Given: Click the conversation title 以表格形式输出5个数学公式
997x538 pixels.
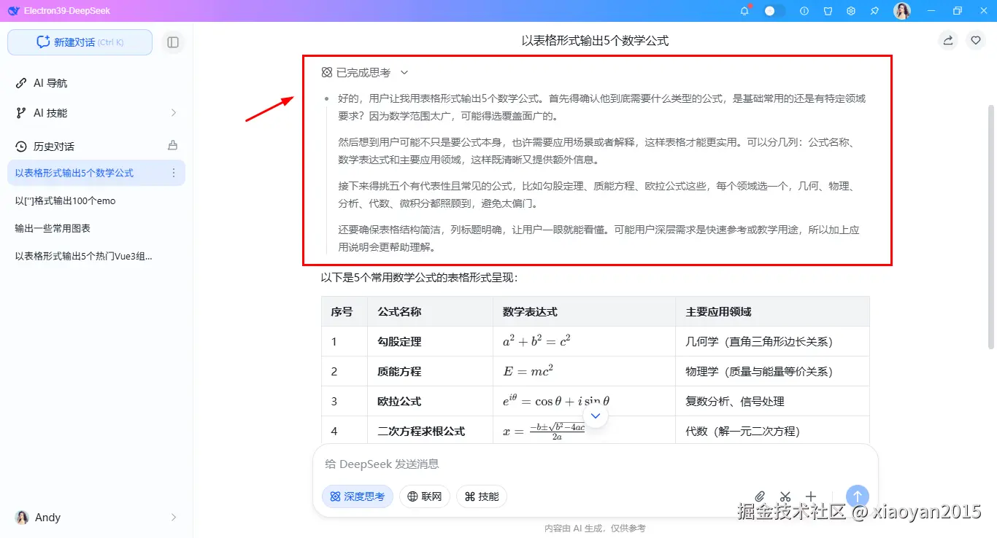Looking at the screenshot, I should tap(595, 41).
